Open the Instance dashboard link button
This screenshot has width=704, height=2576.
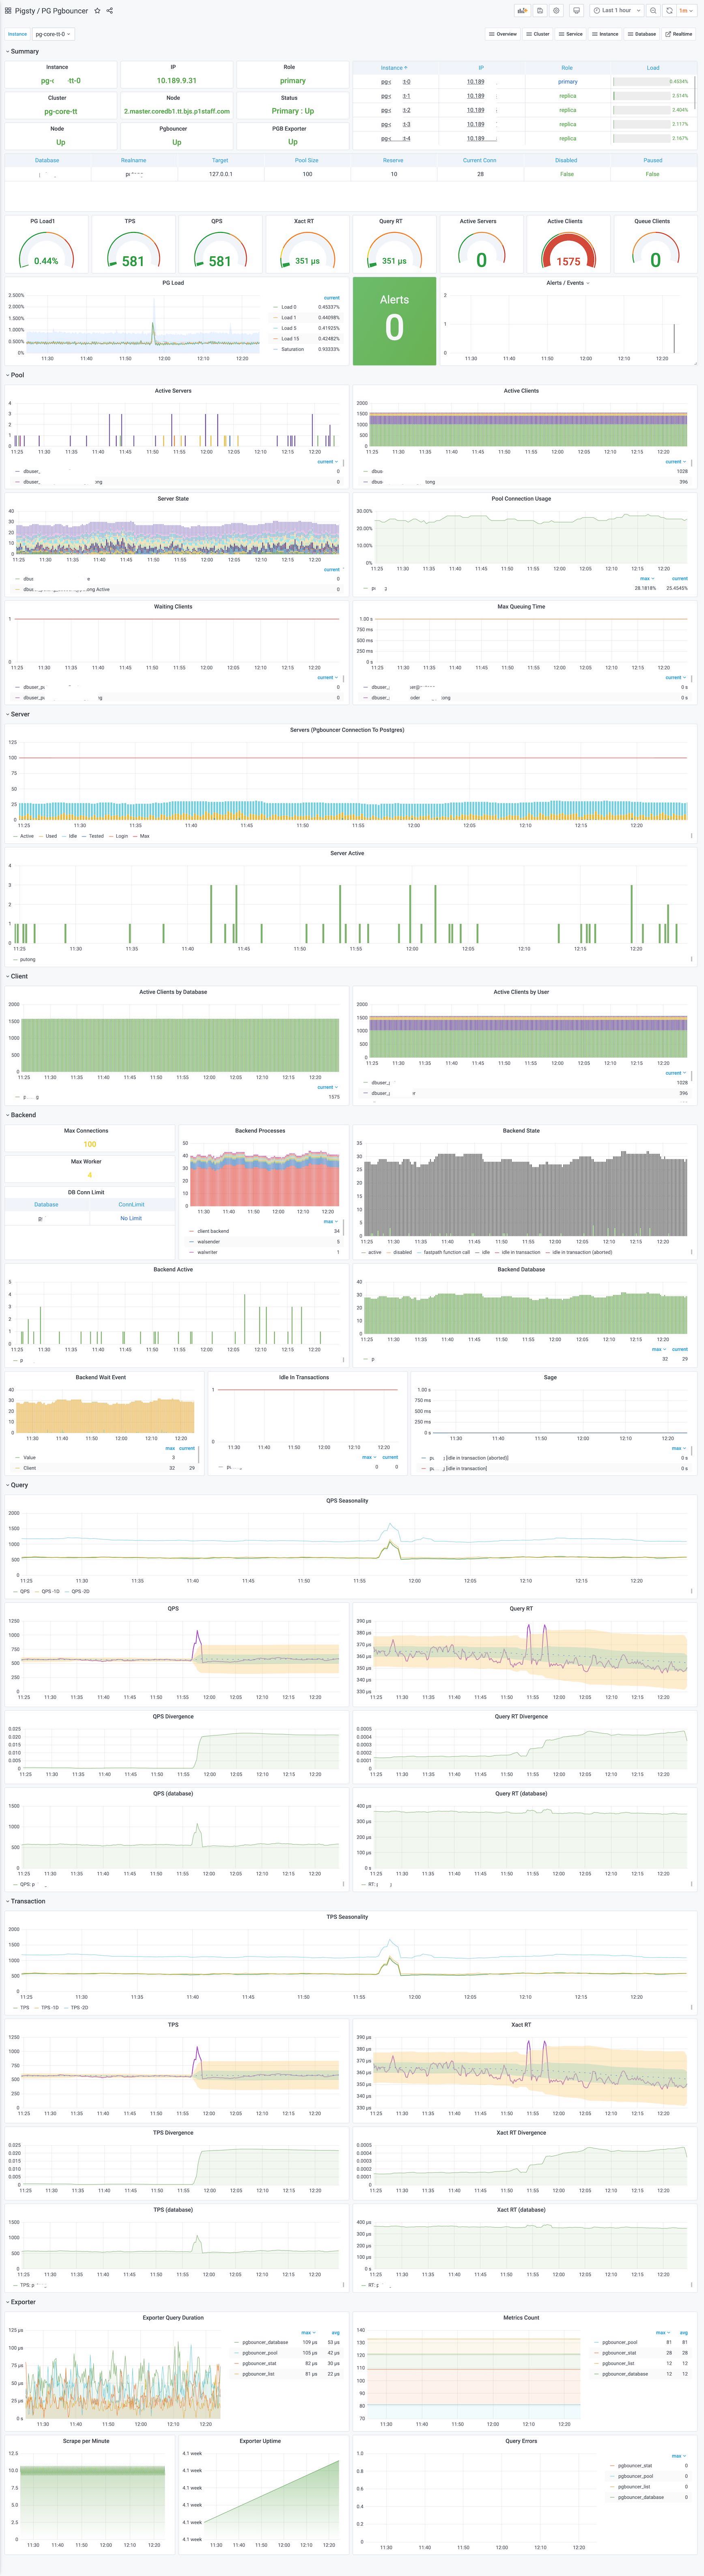605,34
